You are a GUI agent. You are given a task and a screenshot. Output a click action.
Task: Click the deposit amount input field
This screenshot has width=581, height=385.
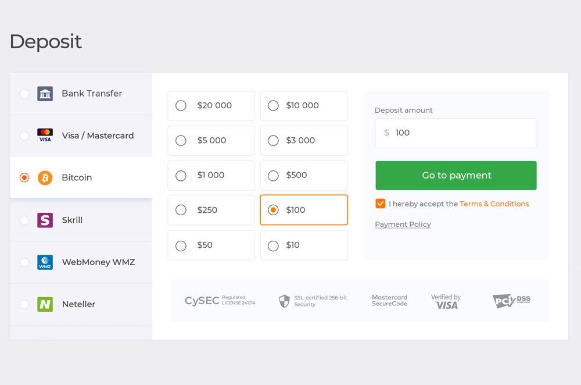[456, 133]
